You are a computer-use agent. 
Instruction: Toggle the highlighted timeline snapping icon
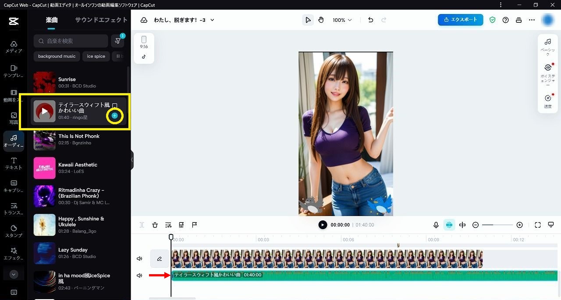coord(449,225)
